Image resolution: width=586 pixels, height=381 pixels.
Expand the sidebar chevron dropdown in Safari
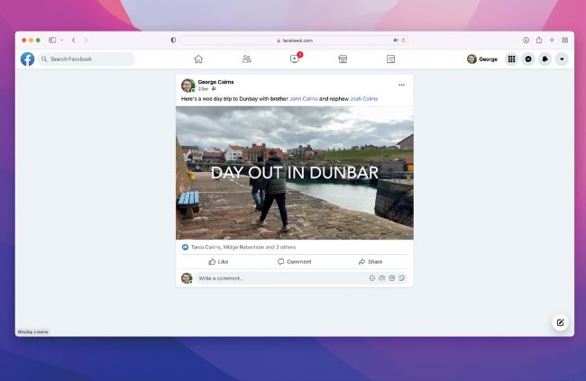61,40
